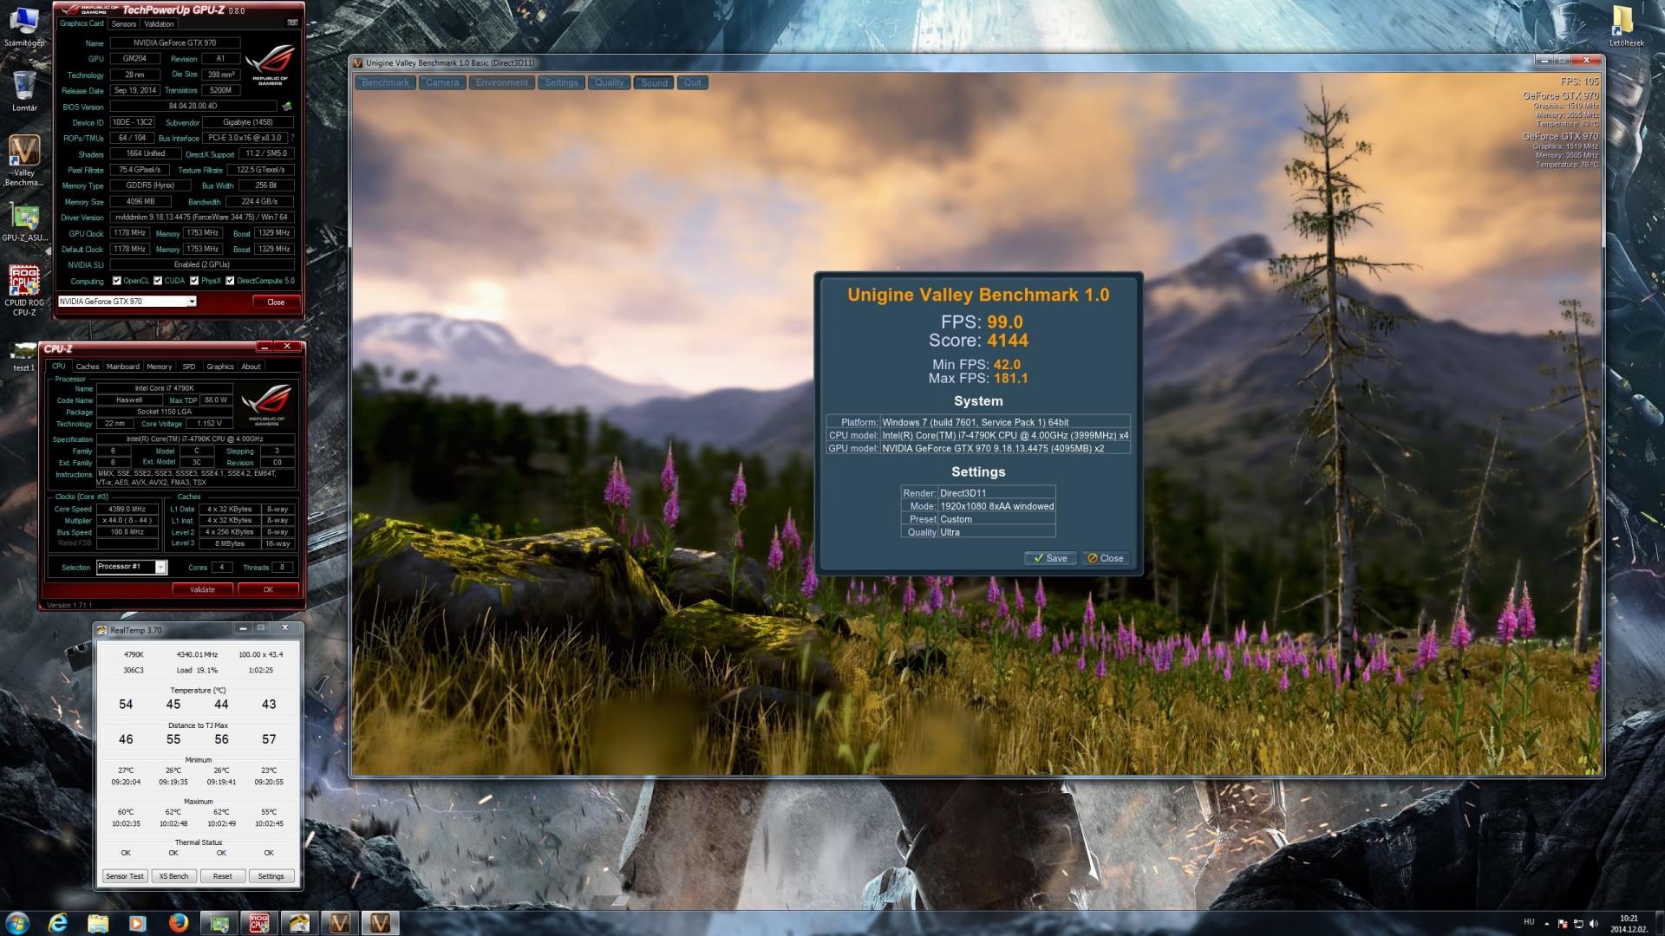Open Windows Media Player from the taskbar

tap(137, 923)
